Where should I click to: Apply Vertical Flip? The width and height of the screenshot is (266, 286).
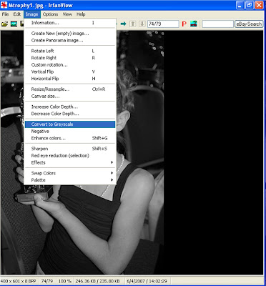tap(70, 71)
